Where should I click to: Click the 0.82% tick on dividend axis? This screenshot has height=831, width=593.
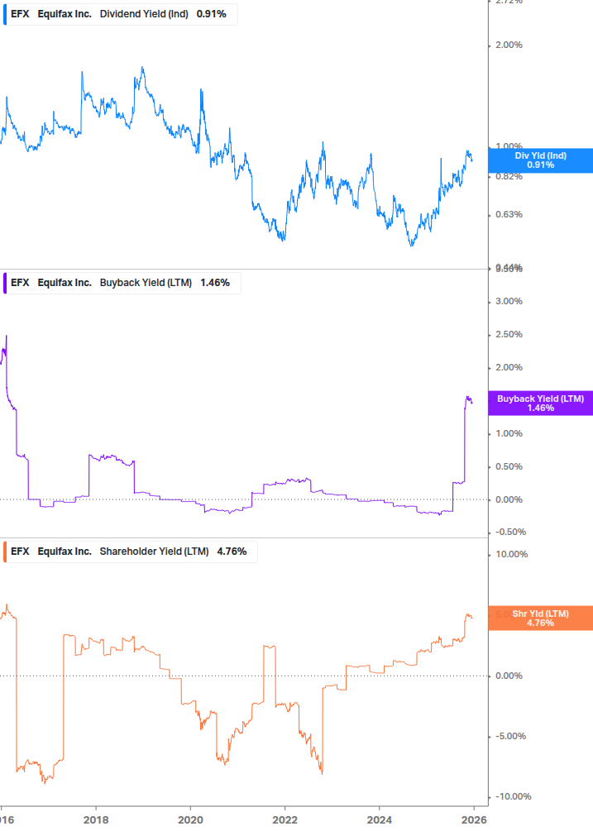pyautogui.click(x=509, y=177)
